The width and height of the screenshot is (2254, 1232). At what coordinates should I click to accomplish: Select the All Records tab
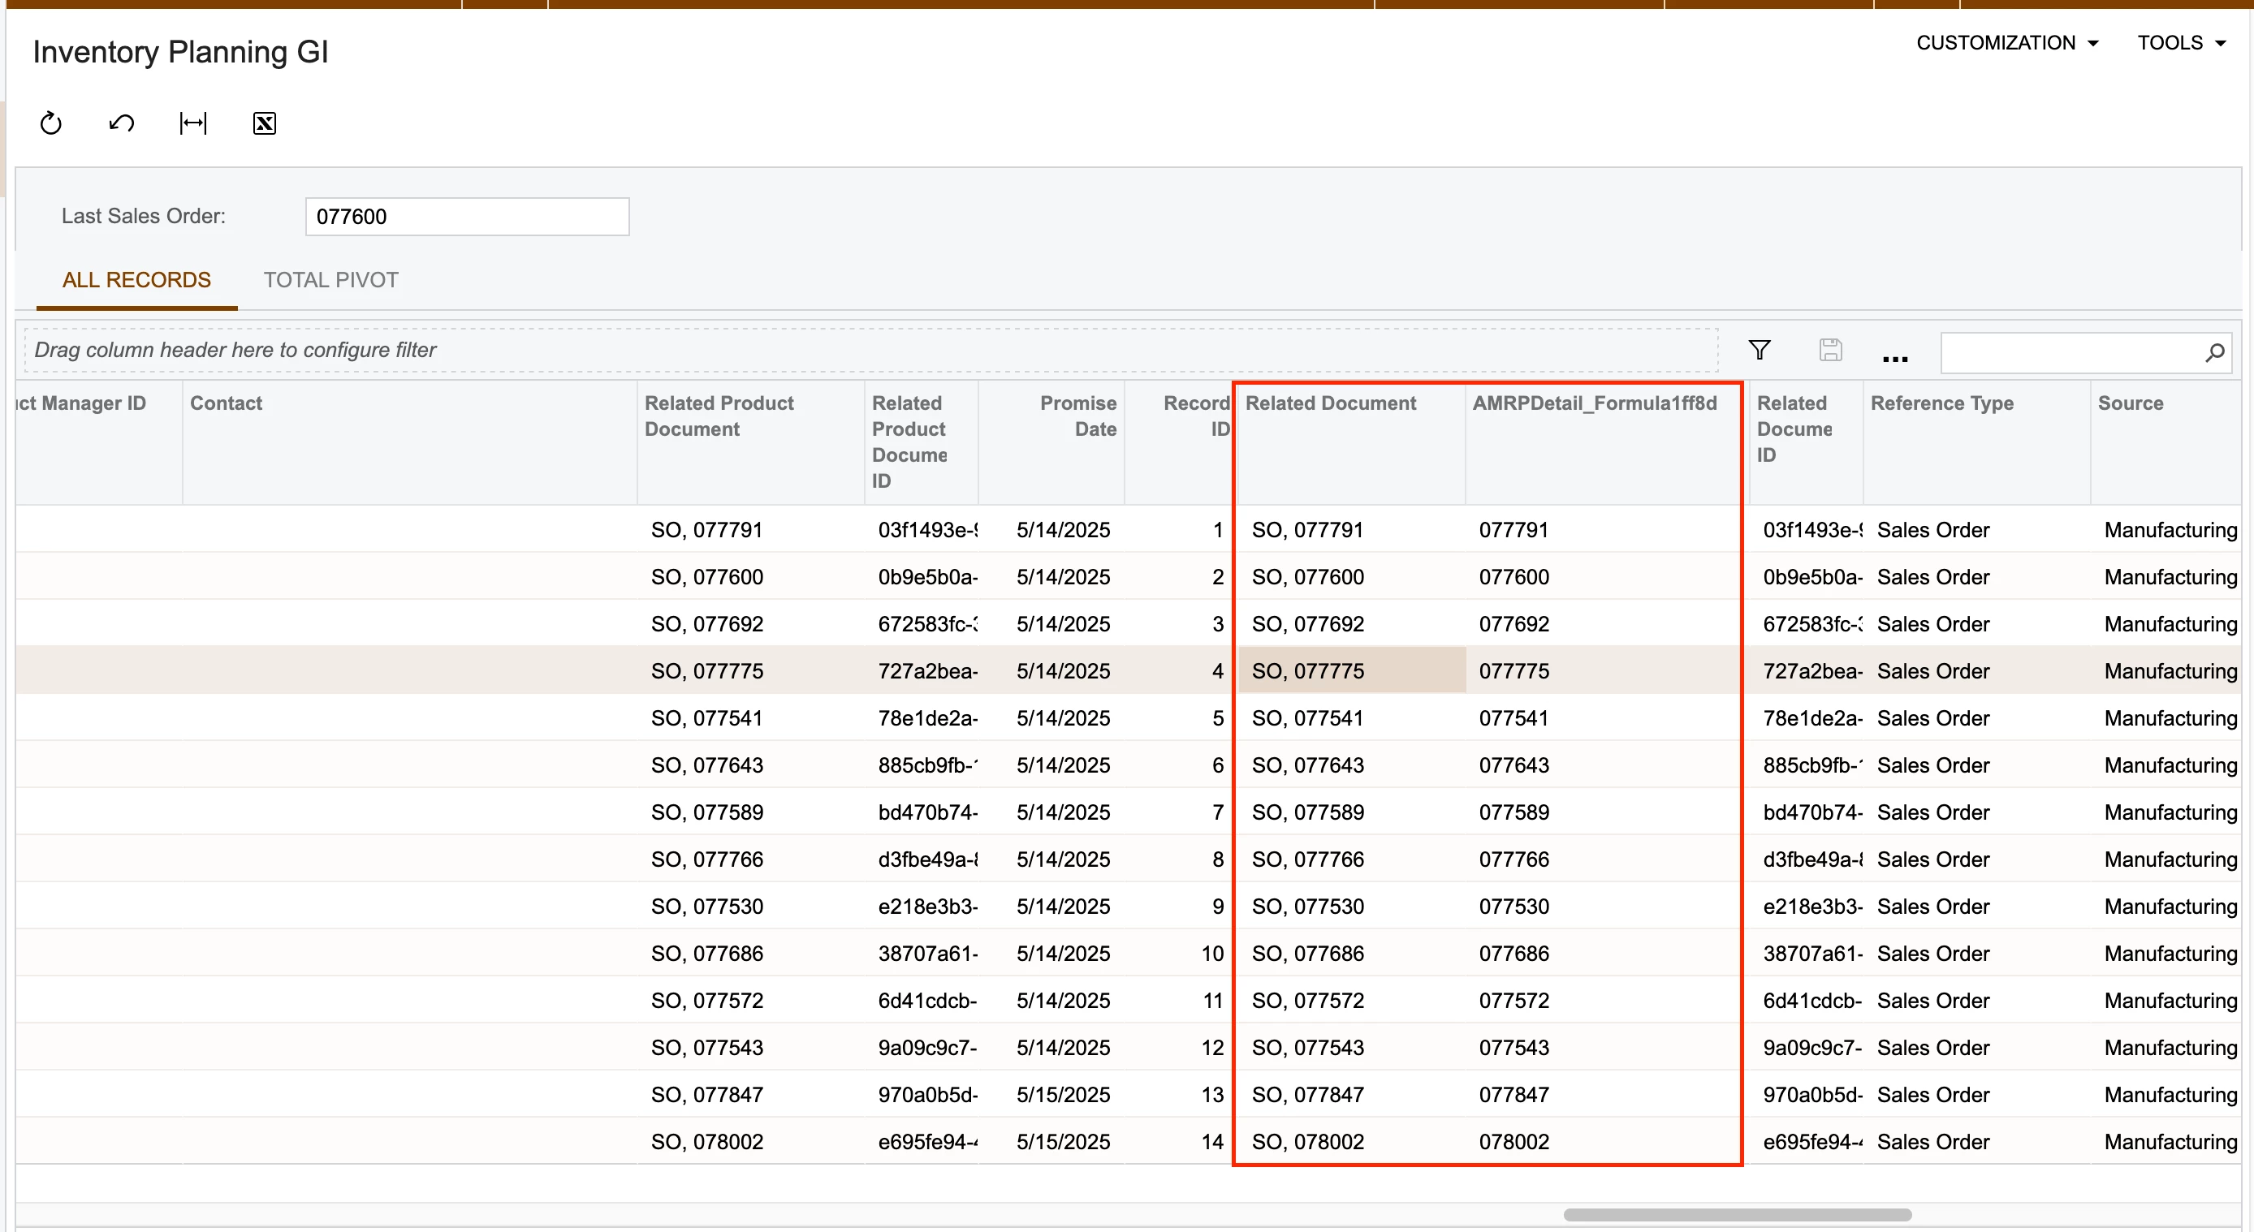pos(136,280)
